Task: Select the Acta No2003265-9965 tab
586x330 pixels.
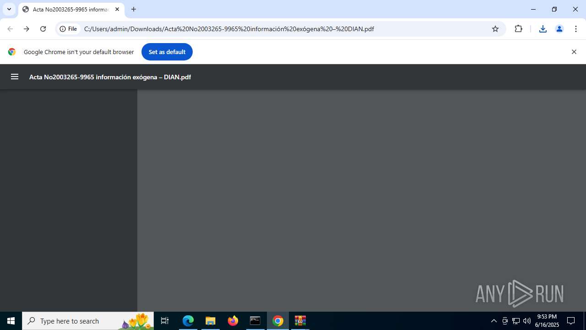Action: (71, 9)
